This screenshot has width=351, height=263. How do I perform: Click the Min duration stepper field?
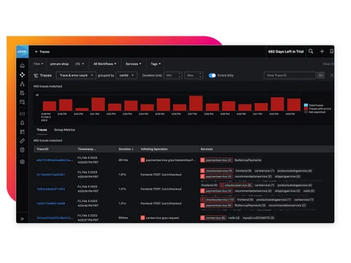173,75
